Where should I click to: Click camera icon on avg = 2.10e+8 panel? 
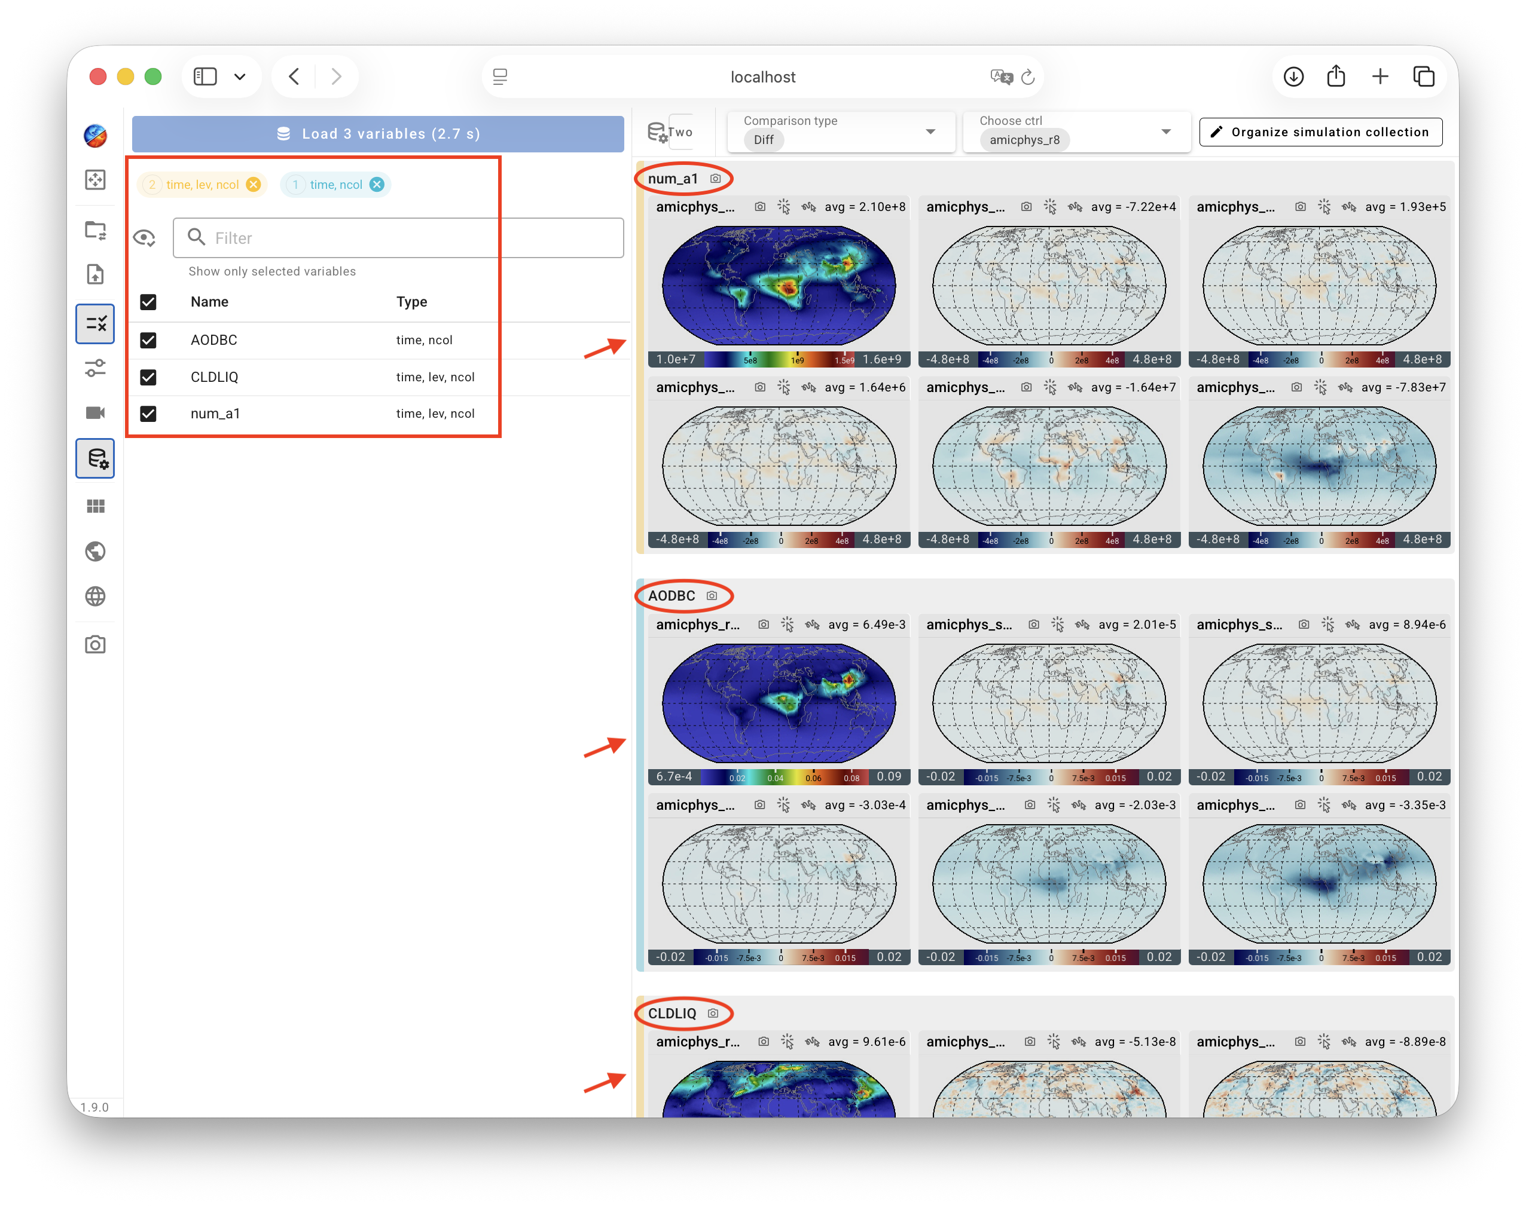[x=760, y=207]
